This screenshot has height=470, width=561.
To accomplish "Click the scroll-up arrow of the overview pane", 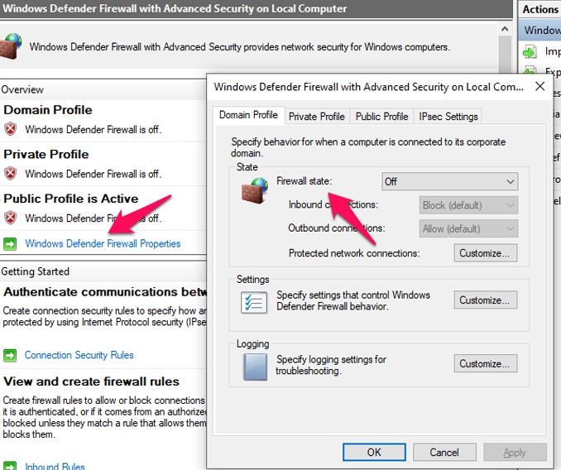I will tap(505, 29).
